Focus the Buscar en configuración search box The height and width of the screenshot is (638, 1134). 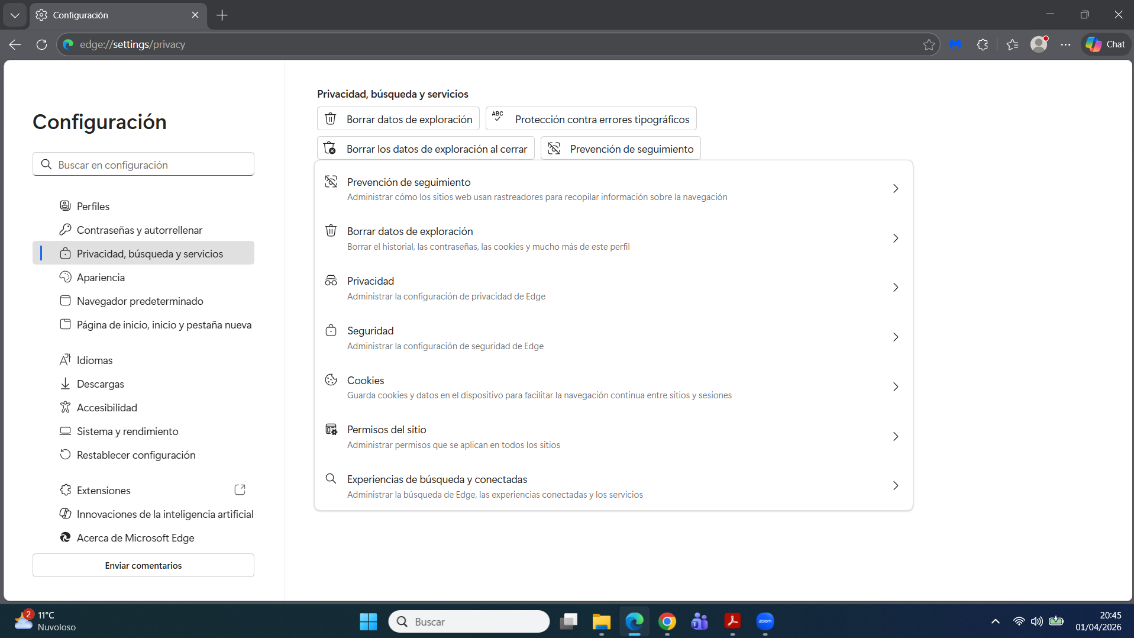pos(143,165)
